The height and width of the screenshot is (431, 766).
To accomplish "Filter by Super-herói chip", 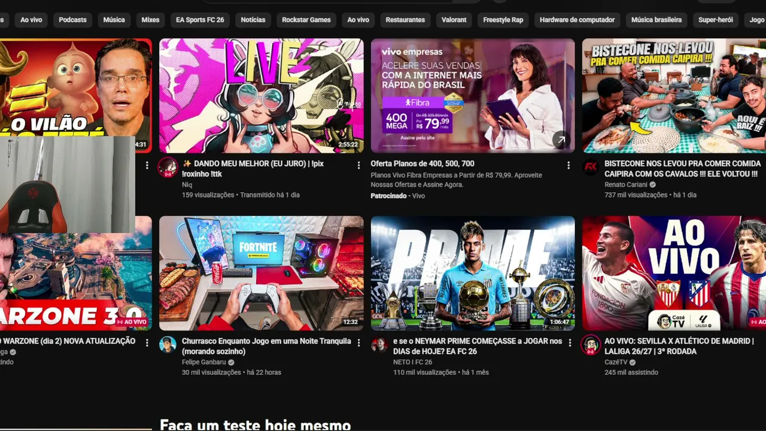I will (x=716, y=20).
